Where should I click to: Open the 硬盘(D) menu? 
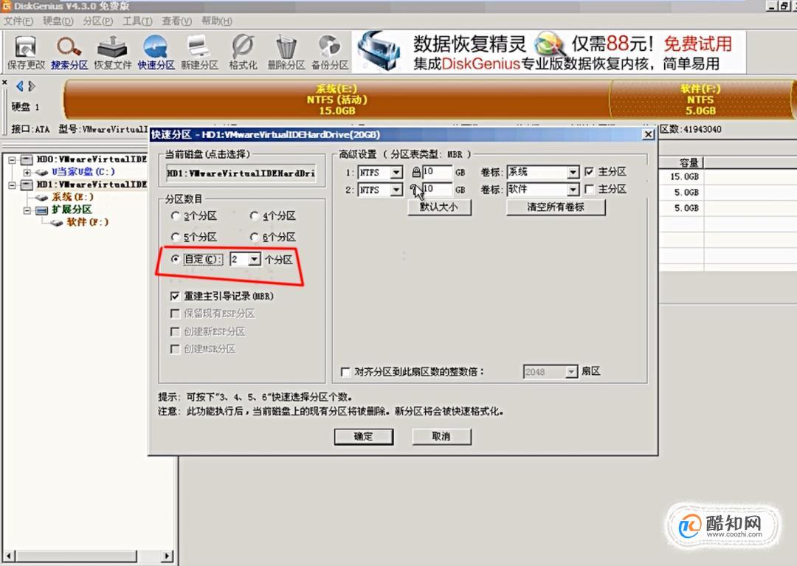point(58,21)
